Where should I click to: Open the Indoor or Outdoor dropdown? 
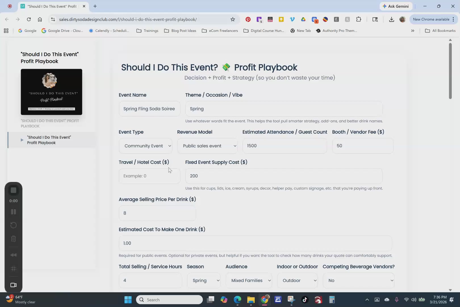297,281
